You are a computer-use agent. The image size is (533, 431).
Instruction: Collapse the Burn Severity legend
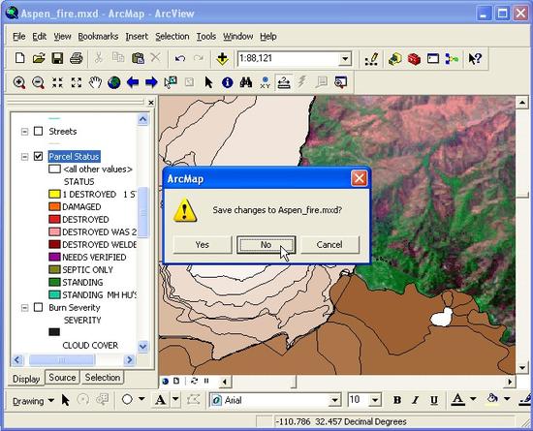[x=24, y=308]
